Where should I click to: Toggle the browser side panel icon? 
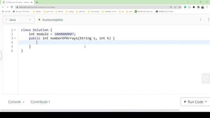click(x=198, y=7)
